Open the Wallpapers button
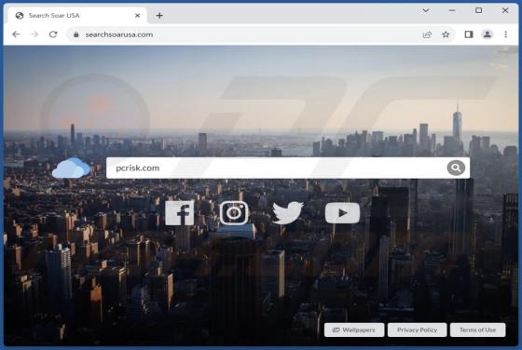This screenshot has width=522, height=350. pyautogui.click(x=354, y=330)
